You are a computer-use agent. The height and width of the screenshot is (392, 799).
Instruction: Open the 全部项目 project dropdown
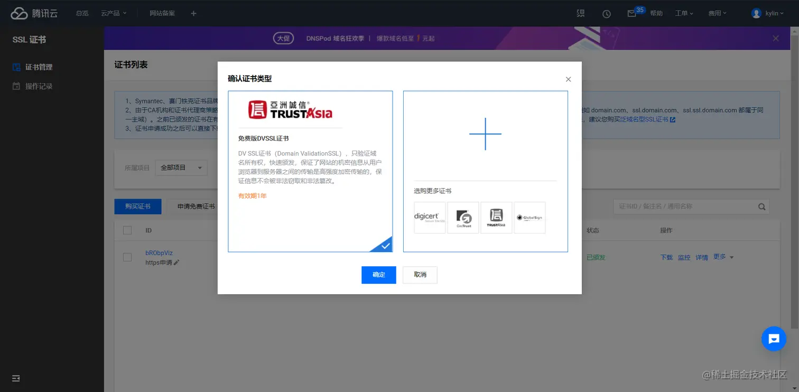point(181,167)
